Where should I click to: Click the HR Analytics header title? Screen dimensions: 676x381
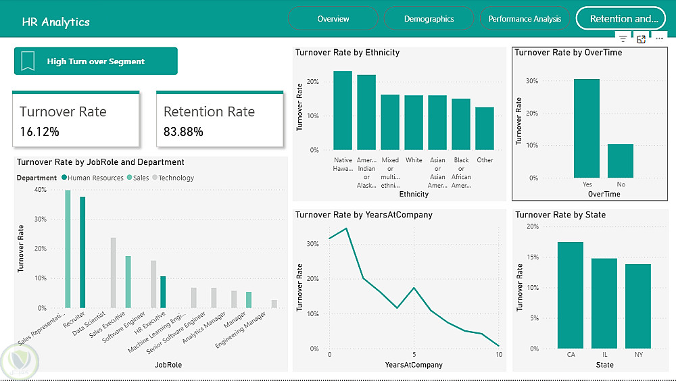pyautogui.click(x=56, y=22)
